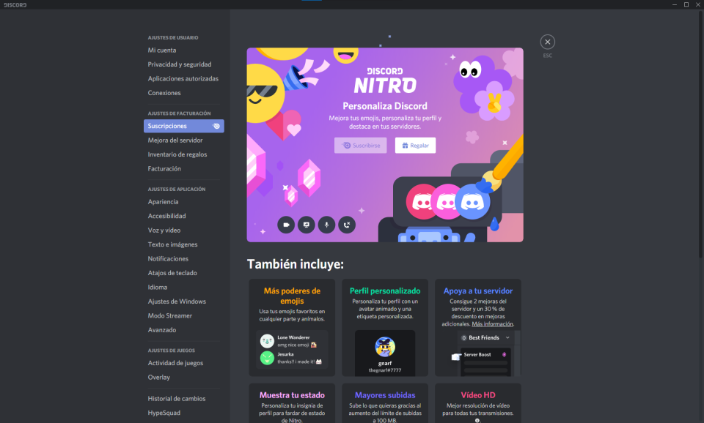Image resolution: width=704 pixels, height=423 pixels.
Task: Expand the Best Friends server dropdown chevron
Action: (x=463, y=337)
